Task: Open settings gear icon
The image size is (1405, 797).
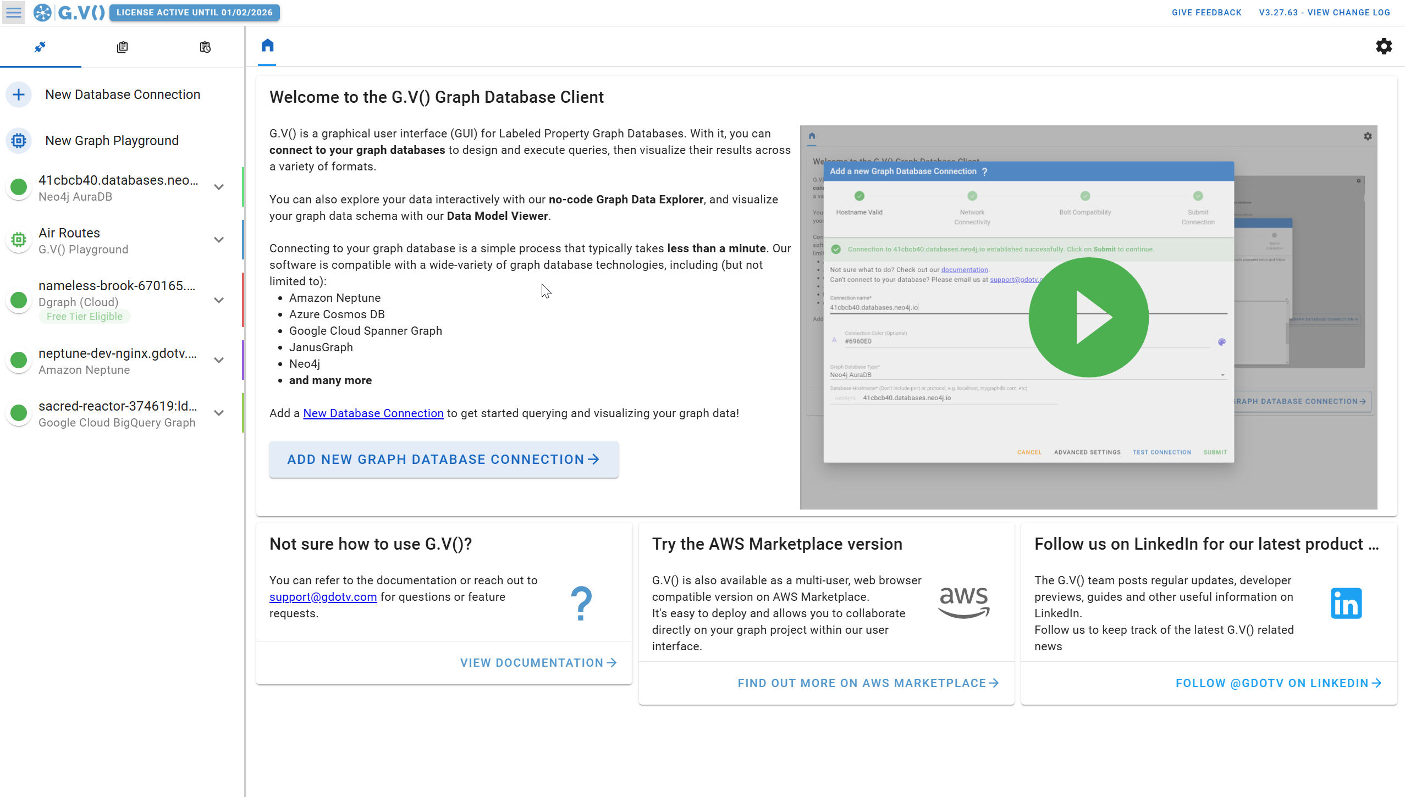Action: 1384,46
